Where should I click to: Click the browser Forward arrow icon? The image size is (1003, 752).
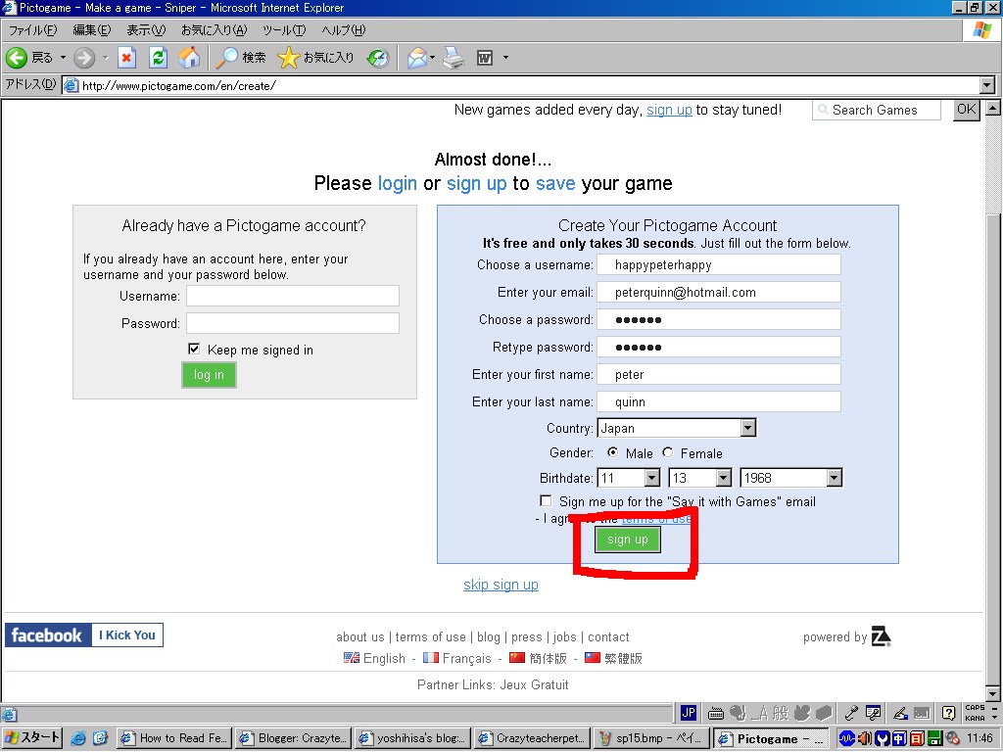[x=84, y=58]
